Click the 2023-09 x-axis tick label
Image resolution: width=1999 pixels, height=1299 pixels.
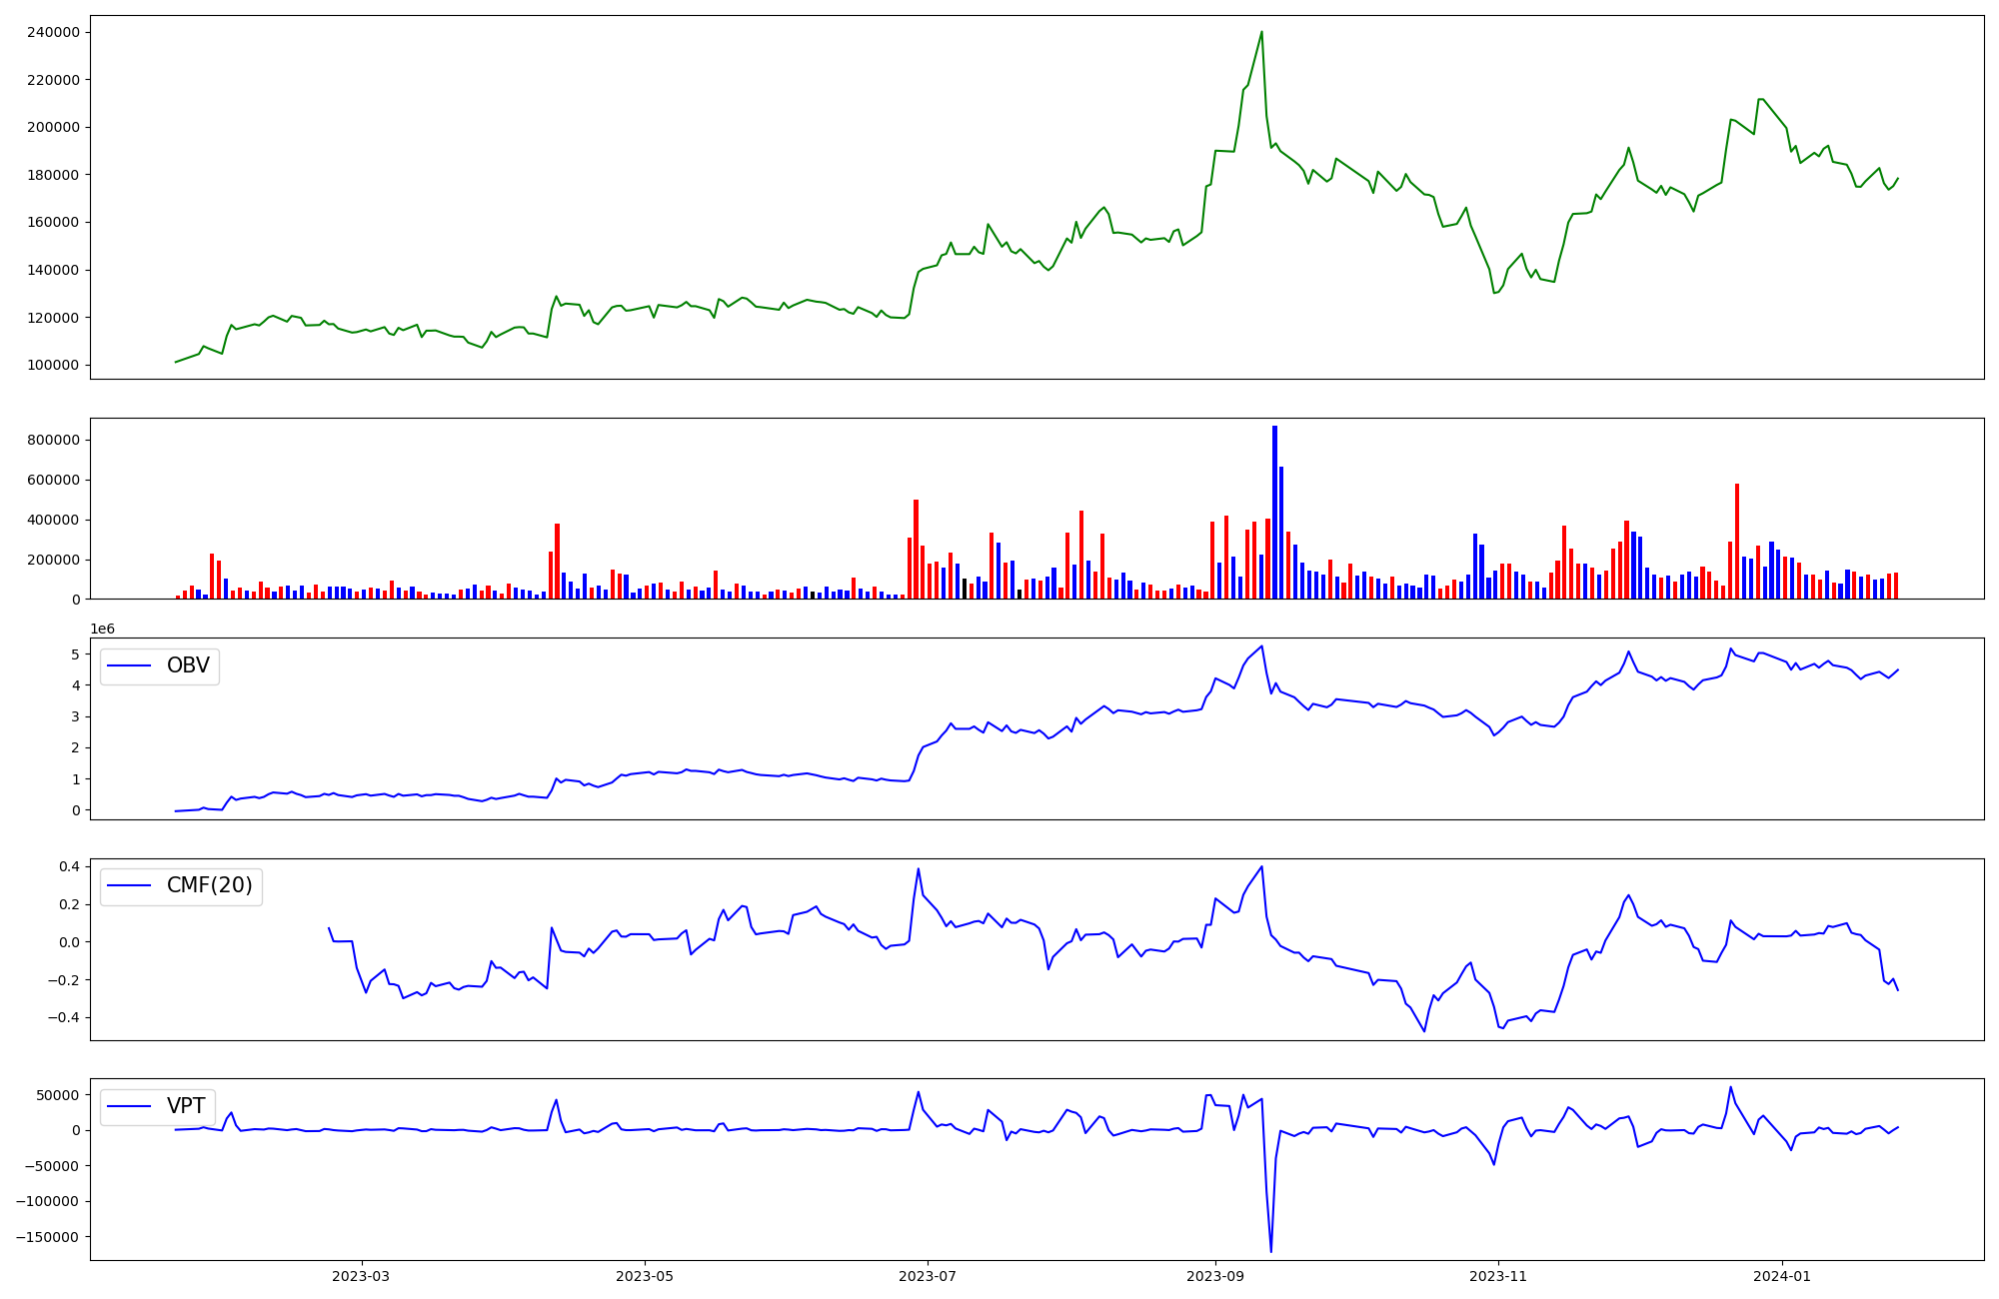pos(1215,1276)
